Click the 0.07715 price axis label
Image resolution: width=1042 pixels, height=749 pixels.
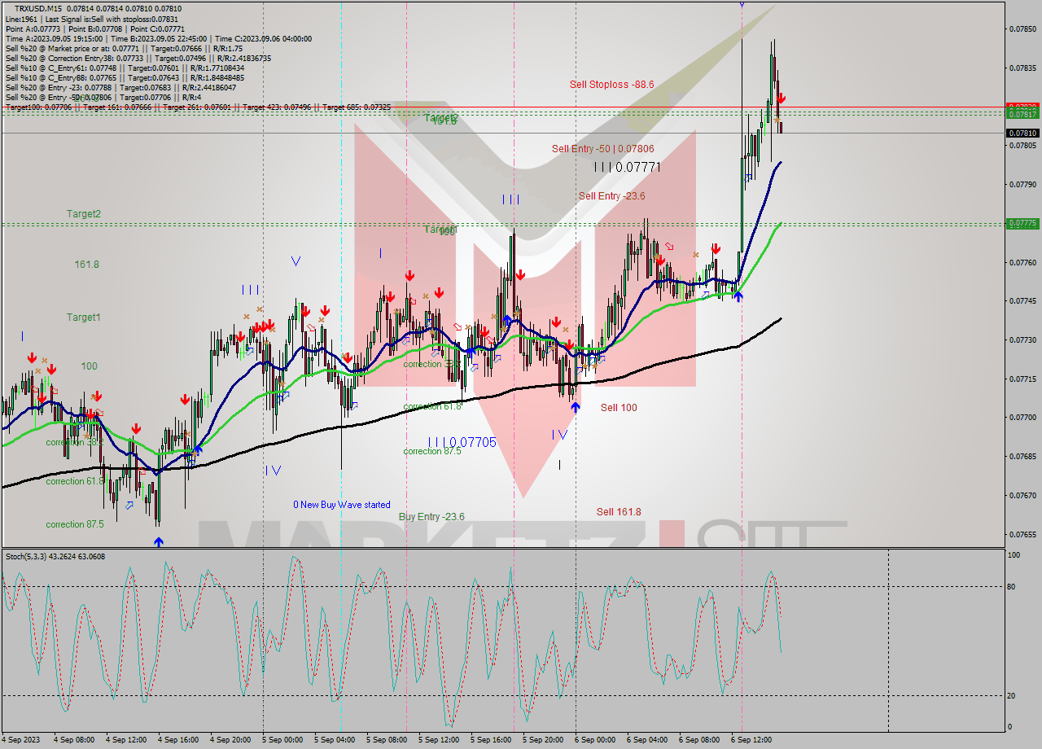click(1022, 379)
